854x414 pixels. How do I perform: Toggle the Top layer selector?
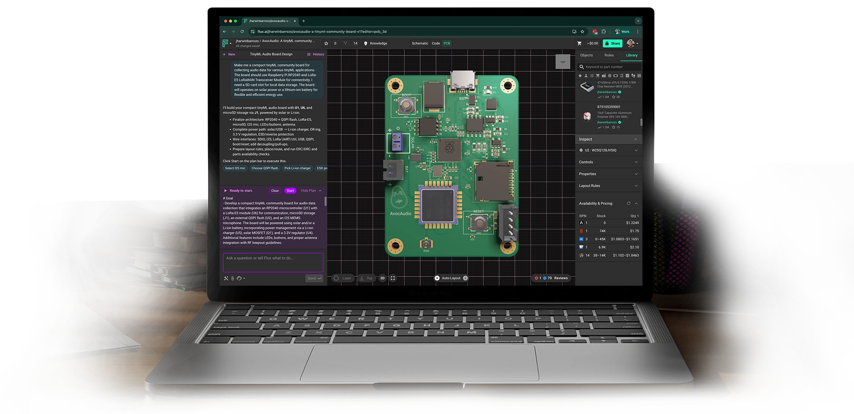[x=366, y=278]
